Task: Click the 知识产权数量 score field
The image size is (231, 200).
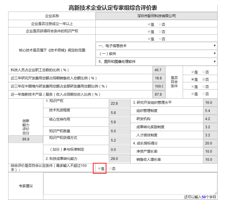Action: [x=119, y=131]
